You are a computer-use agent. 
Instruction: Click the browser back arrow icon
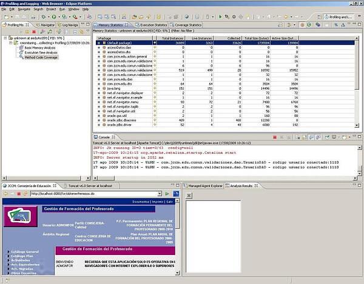5,193
